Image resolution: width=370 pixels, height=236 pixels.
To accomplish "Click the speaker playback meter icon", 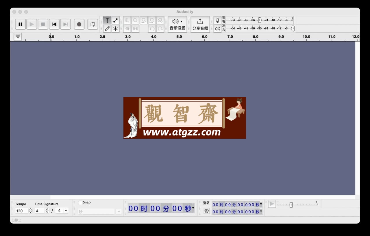I will click(x=217, y=29).
